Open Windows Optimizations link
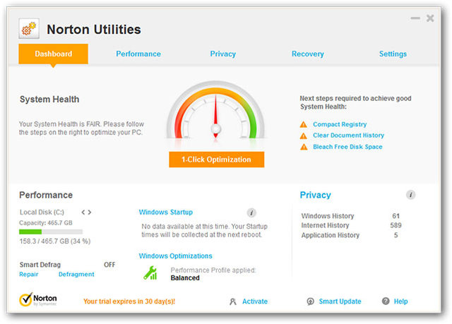Image resolution: width=452 pixels, height=324 pixels. pyautogui.click(x=176, y=256)
